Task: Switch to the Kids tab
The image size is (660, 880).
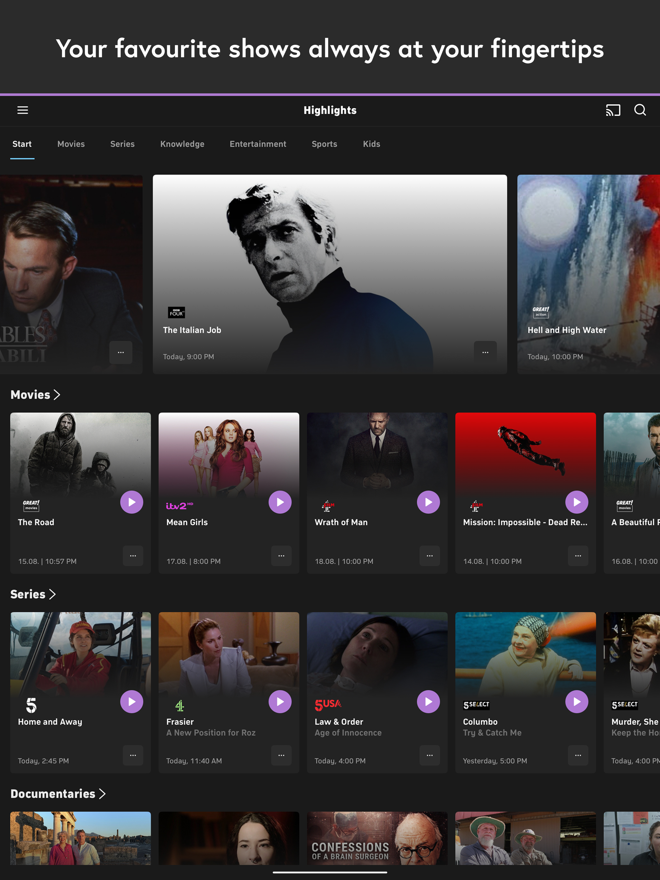Action: (371, 144)
